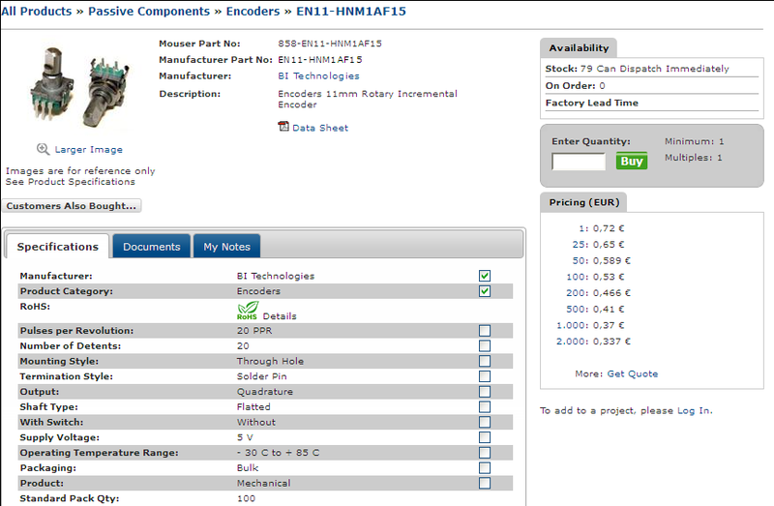
Task: Select the Output Quadrature checkbox
Action: click(485, 392)
